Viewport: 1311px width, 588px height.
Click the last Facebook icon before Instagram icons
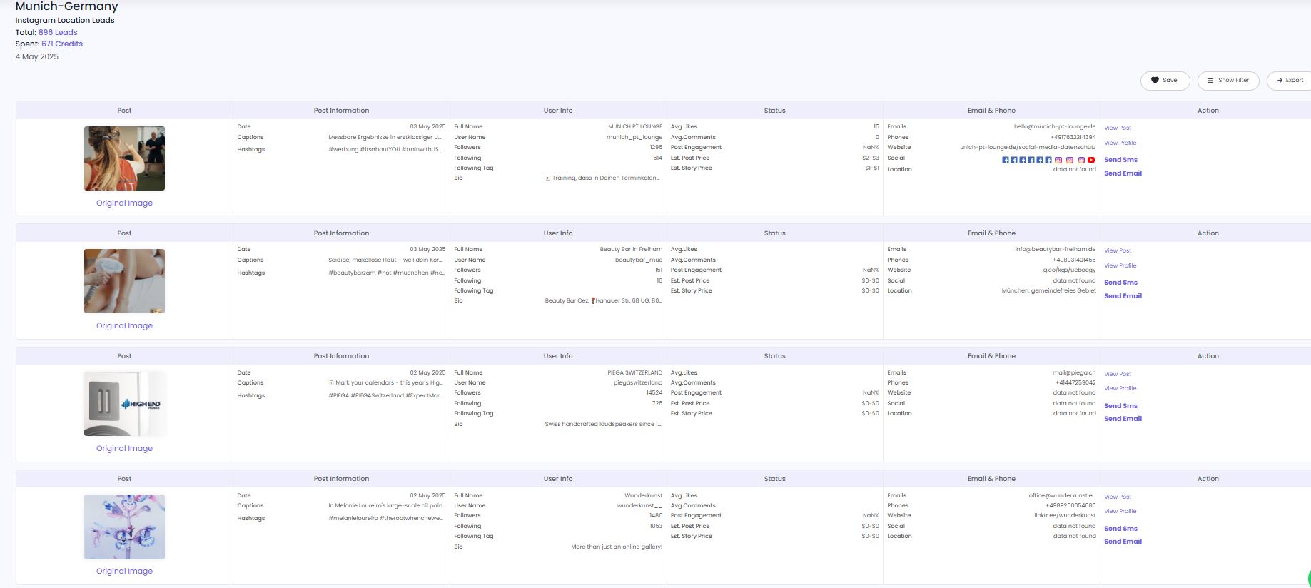tap(1048, 160)
